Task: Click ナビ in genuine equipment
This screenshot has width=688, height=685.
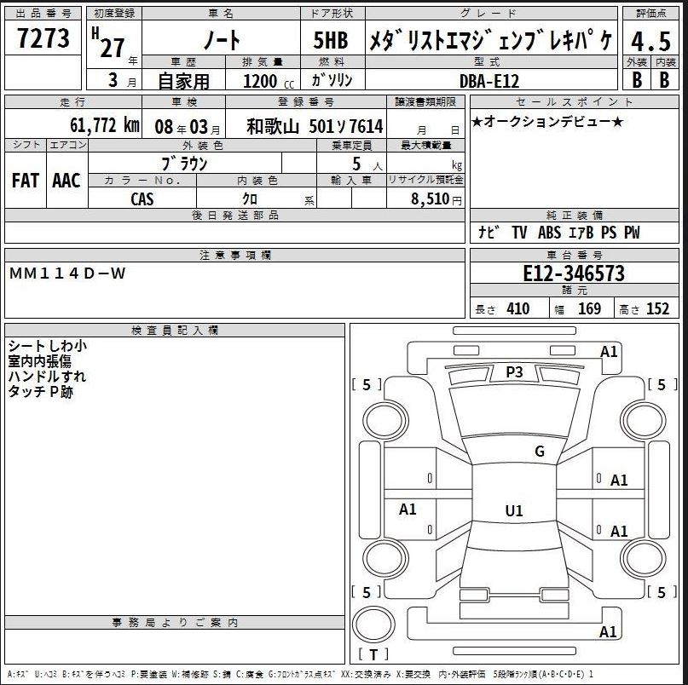Action: pyautogui.click(x=489, y=233)
